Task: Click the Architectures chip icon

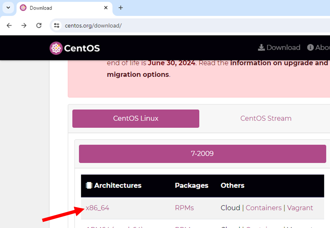Action: 89,186
